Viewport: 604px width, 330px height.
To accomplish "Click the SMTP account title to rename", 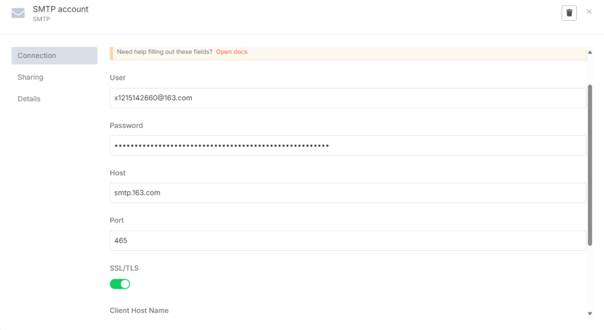I will coord(61,9).
